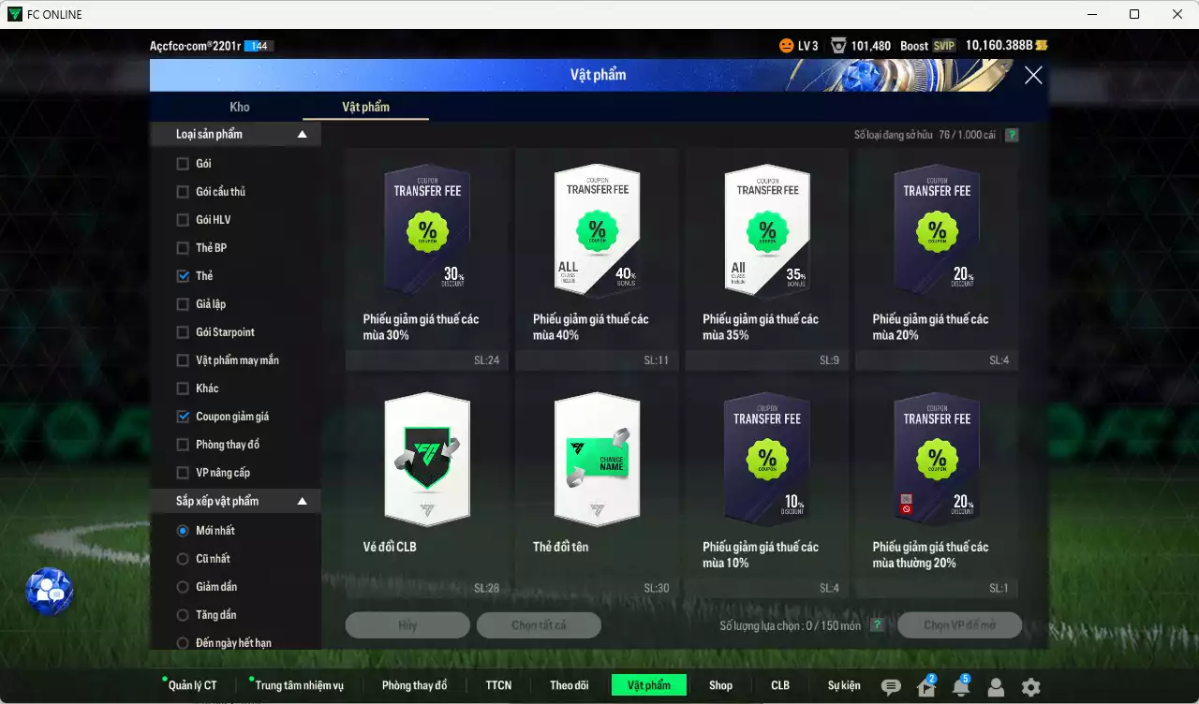Viewport: 1199px width, 704px height.
Task: Close the Vật phẩm panel with X
Action: [1033, 76]
